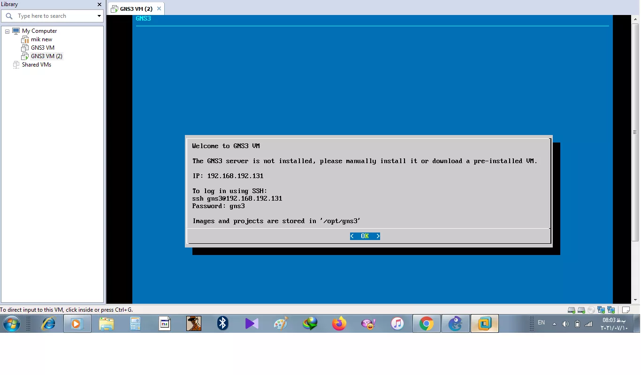641x375 pixels.
Task: Open Windows Start menu orb
Action: pos(12,323)
